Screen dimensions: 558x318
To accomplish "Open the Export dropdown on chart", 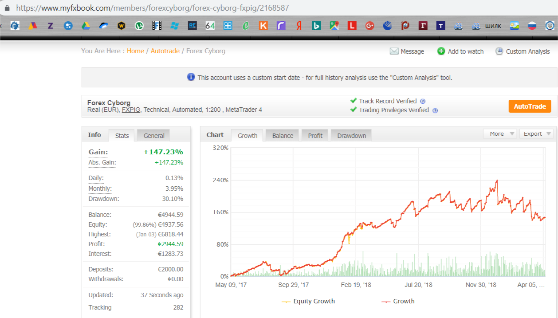I will [x=536, y=133].
